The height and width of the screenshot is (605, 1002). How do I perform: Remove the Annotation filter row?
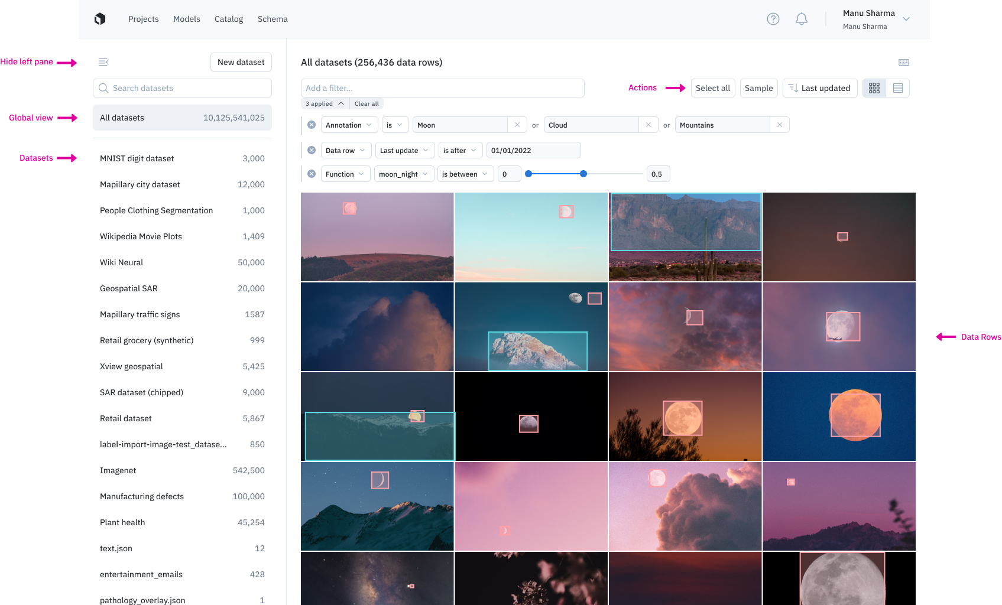[312, 125]
